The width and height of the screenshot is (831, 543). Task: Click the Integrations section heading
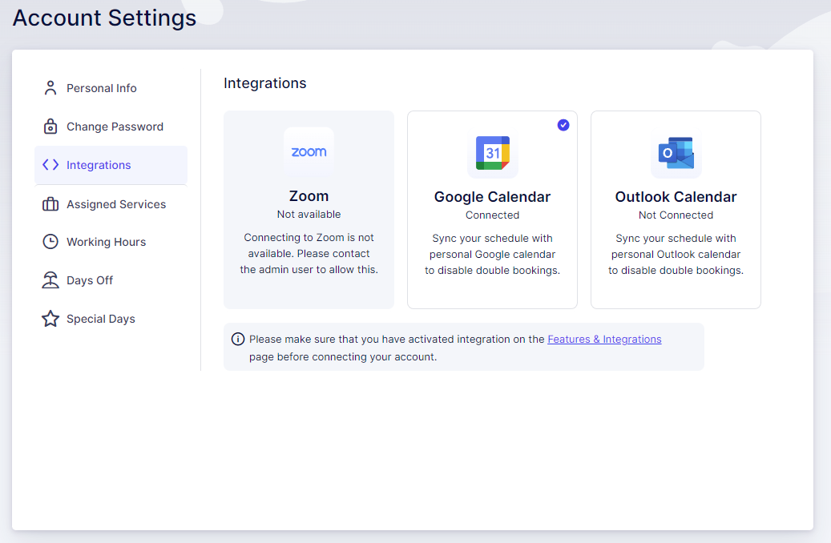(265, 83)
